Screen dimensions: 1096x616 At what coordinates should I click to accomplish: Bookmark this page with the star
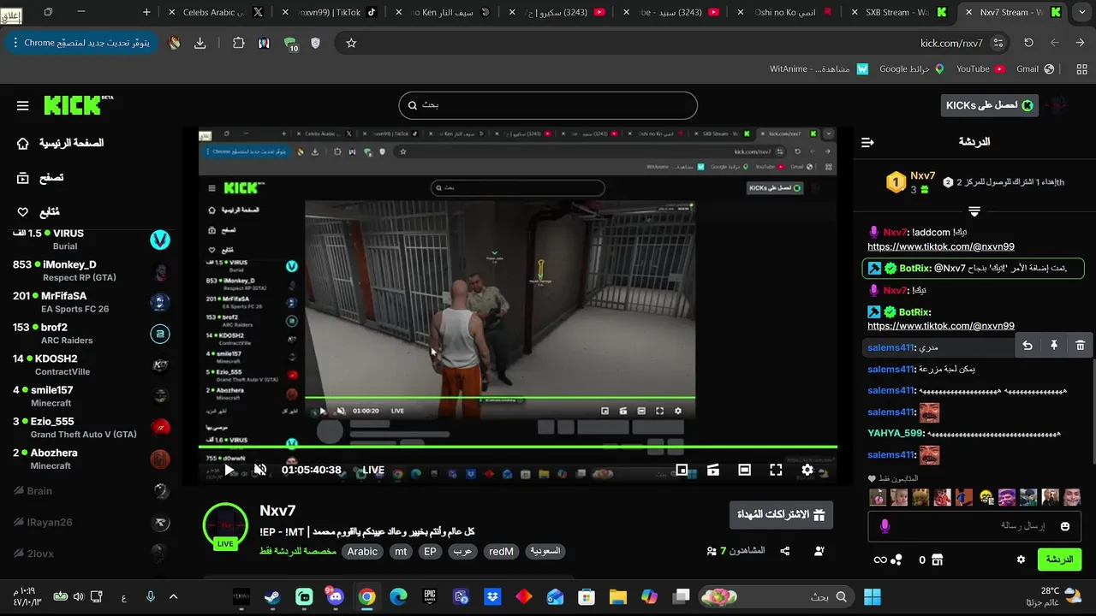pyautogui.click(x=351, y=43)
